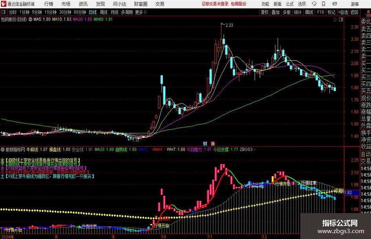Open the 公式 menu
Viewport: 371px width, 239px height.
[290, 4]
